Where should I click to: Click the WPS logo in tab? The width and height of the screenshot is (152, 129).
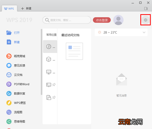tap(6, 9)
